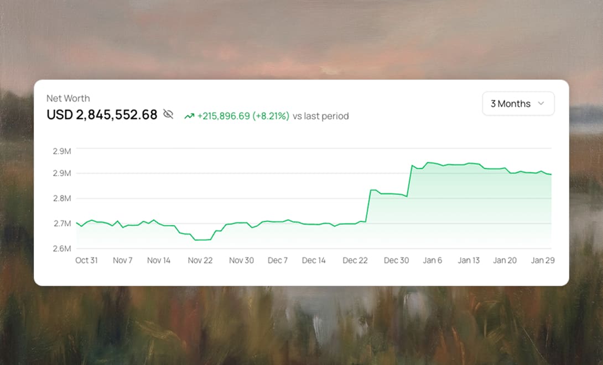
Task: Click the jump in the chart at Dec 22
Action: 367,204
